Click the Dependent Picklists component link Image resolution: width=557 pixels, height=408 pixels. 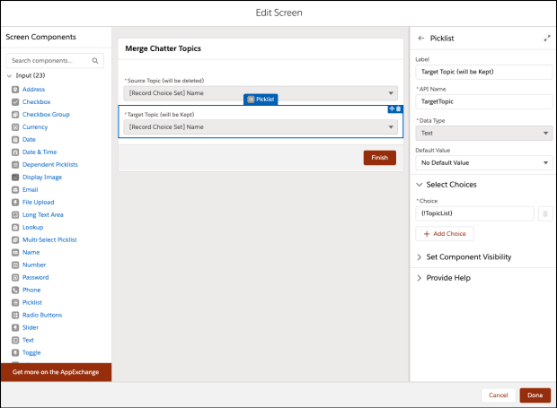point(50,164)
